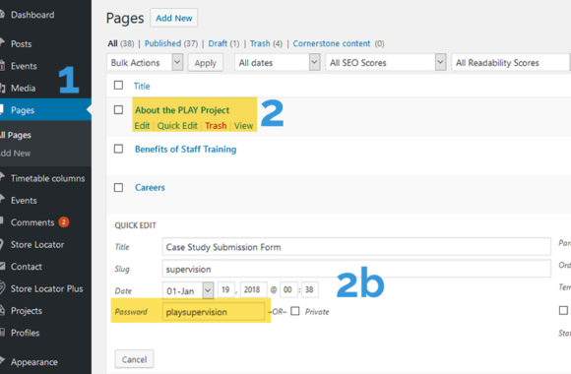
Task: Check the Careers row checkbox
Action: click(x=118, y=188)
